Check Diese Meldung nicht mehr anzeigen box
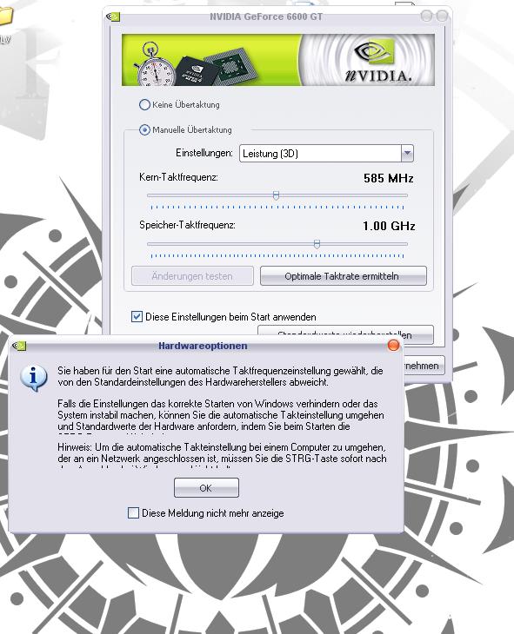Screen dimensions: 514x634 click(133, 513)
